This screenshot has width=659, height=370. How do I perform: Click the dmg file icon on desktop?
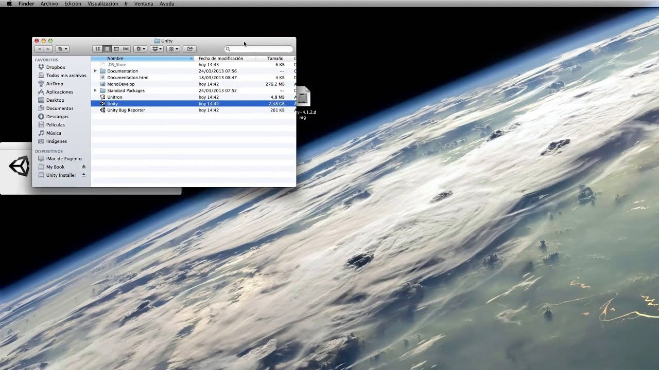coord(303,97)
